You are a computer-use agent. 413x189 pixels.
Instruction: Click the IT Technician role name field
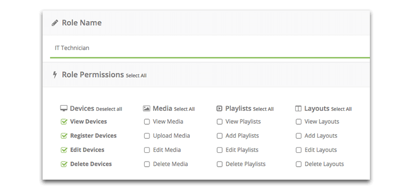(210, 48)
